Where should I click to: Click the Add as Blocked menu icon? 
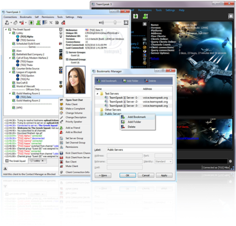[62, 132]
